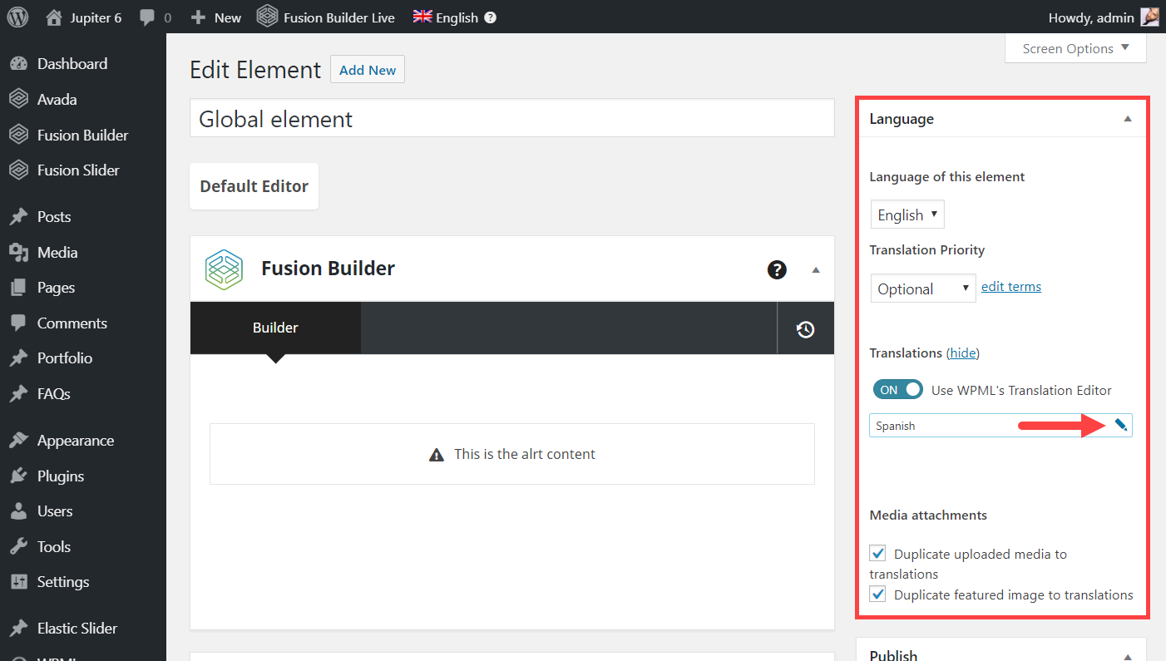The height and width of the screenshot is (661, 1166).
Task: Collapse the Language metabox arrow
Action: click(1128, 119)
